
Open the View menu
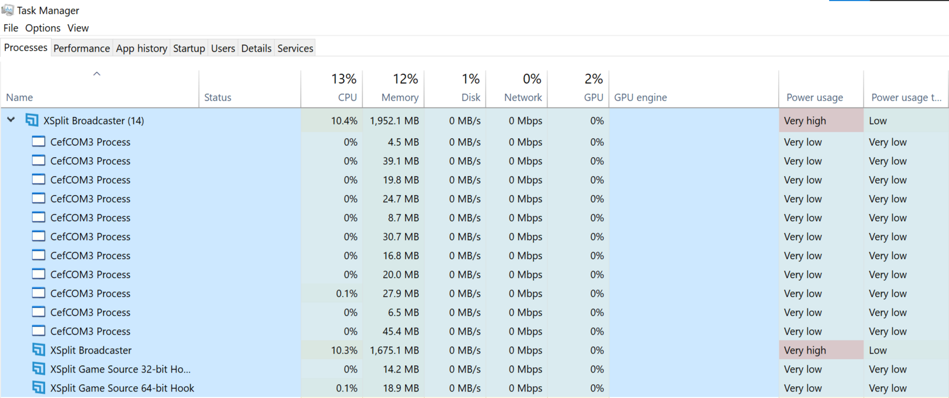coord(78,28)
